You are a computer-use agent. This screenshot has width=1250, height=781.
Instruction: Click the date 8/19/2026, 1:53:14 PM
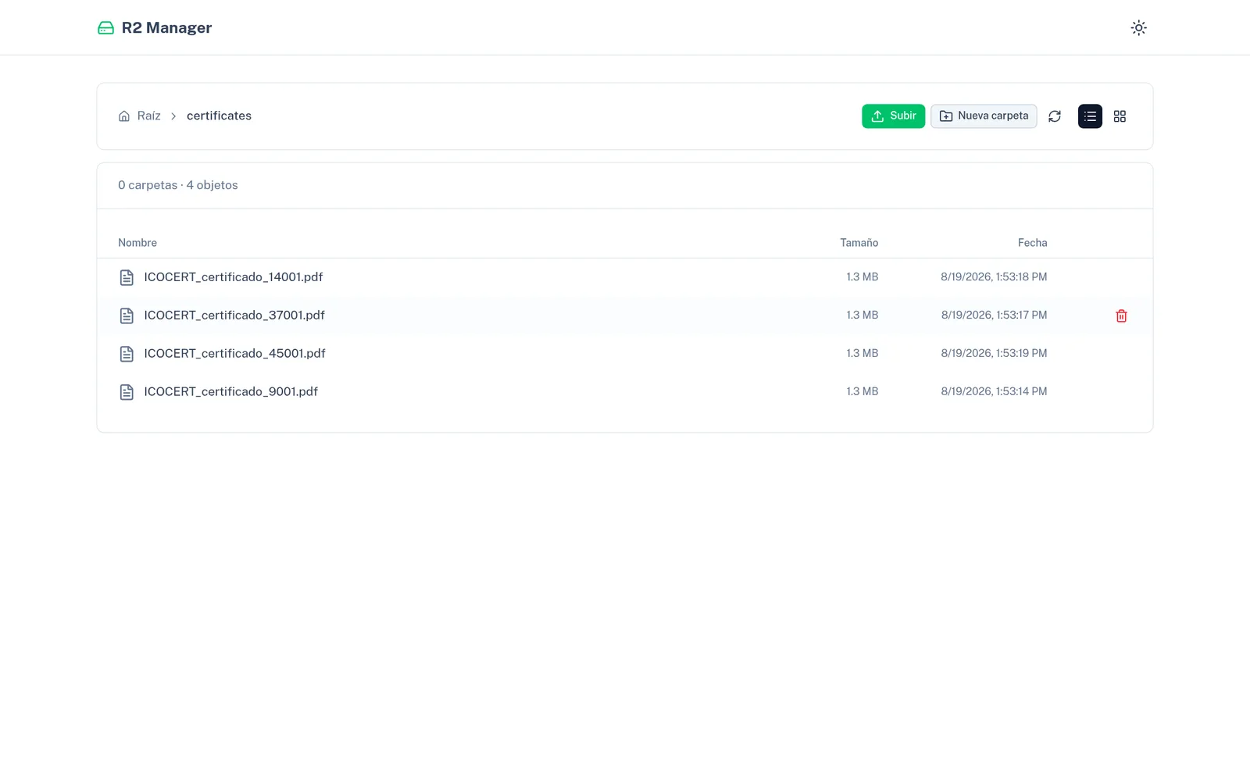point(994,392)
